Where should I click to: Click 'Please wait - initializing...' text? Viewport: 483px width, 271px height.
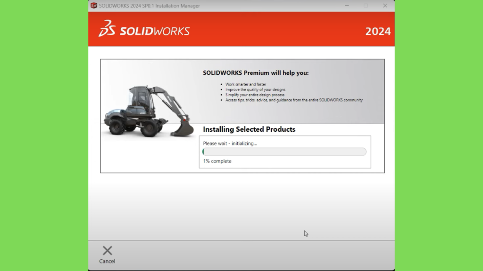[x=230, y=143]
